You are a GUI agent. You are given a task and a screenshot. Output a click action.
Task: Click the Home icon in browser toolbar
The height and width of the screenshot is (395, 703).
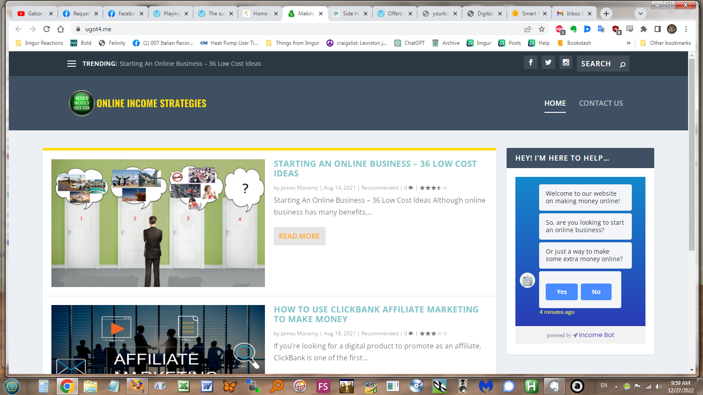pos(61,29)
